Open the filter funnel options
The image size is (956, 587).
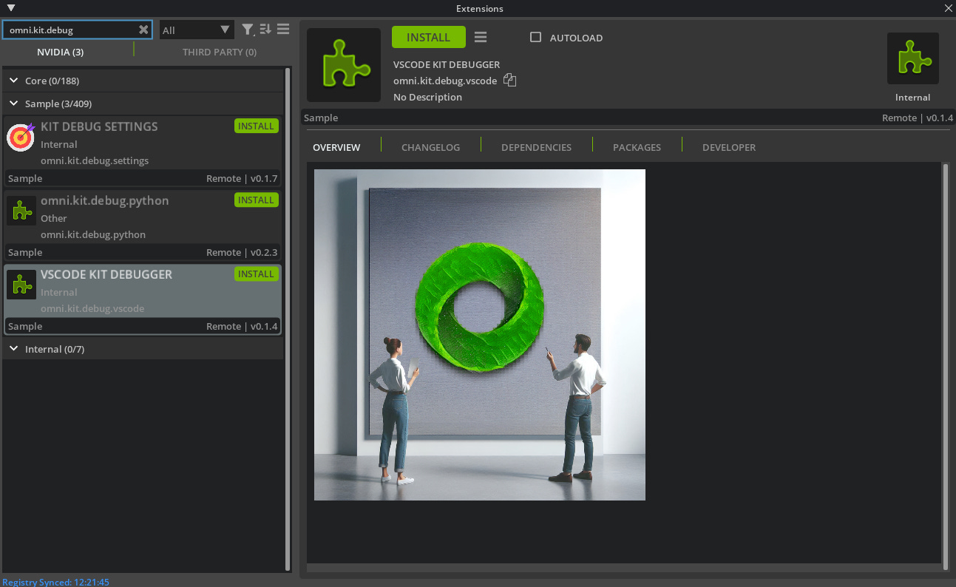tap(248, 30)
